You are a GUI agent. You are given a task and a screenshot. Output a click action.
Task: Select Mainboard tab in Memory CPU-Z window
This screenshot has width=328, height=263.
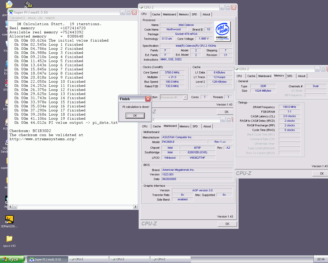[x=265, y=76]
